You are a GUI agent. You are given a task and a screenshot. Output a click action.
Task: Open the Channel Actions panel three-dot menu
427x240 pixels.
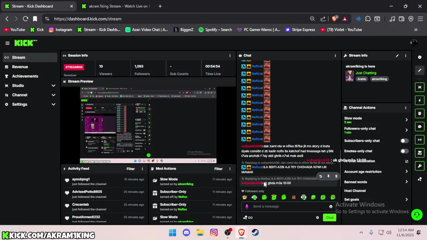point(406,108)
